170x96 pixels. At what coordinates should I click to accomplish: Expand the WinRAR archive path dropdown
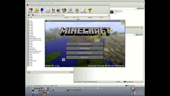click(x=108, y=15)
